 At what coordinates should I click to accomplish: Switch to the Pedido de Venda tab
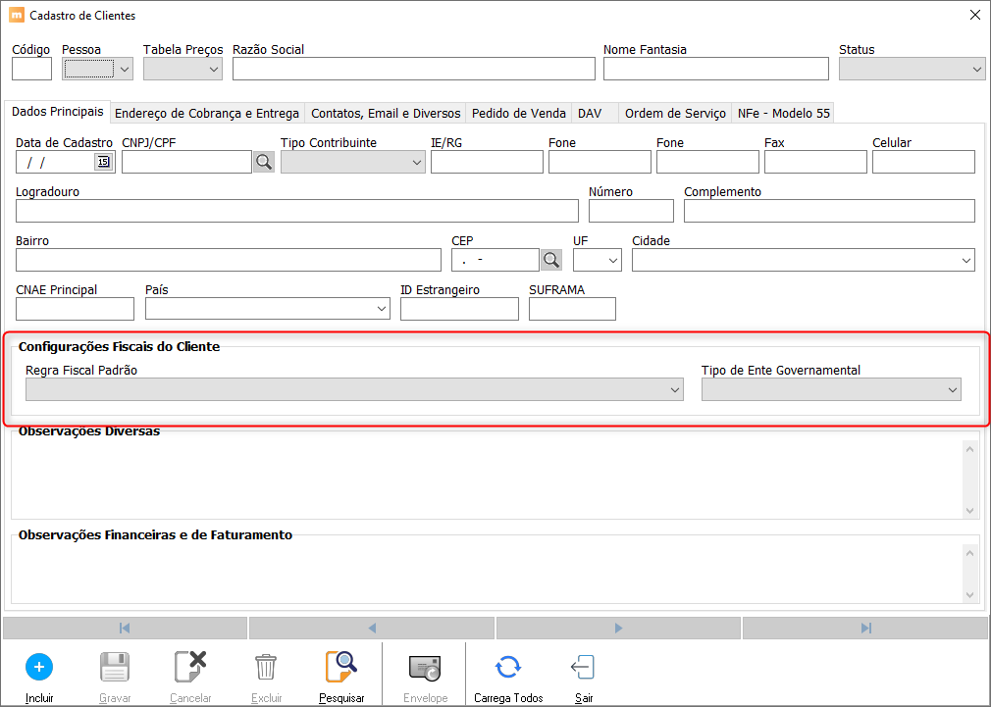coord(518,114)
